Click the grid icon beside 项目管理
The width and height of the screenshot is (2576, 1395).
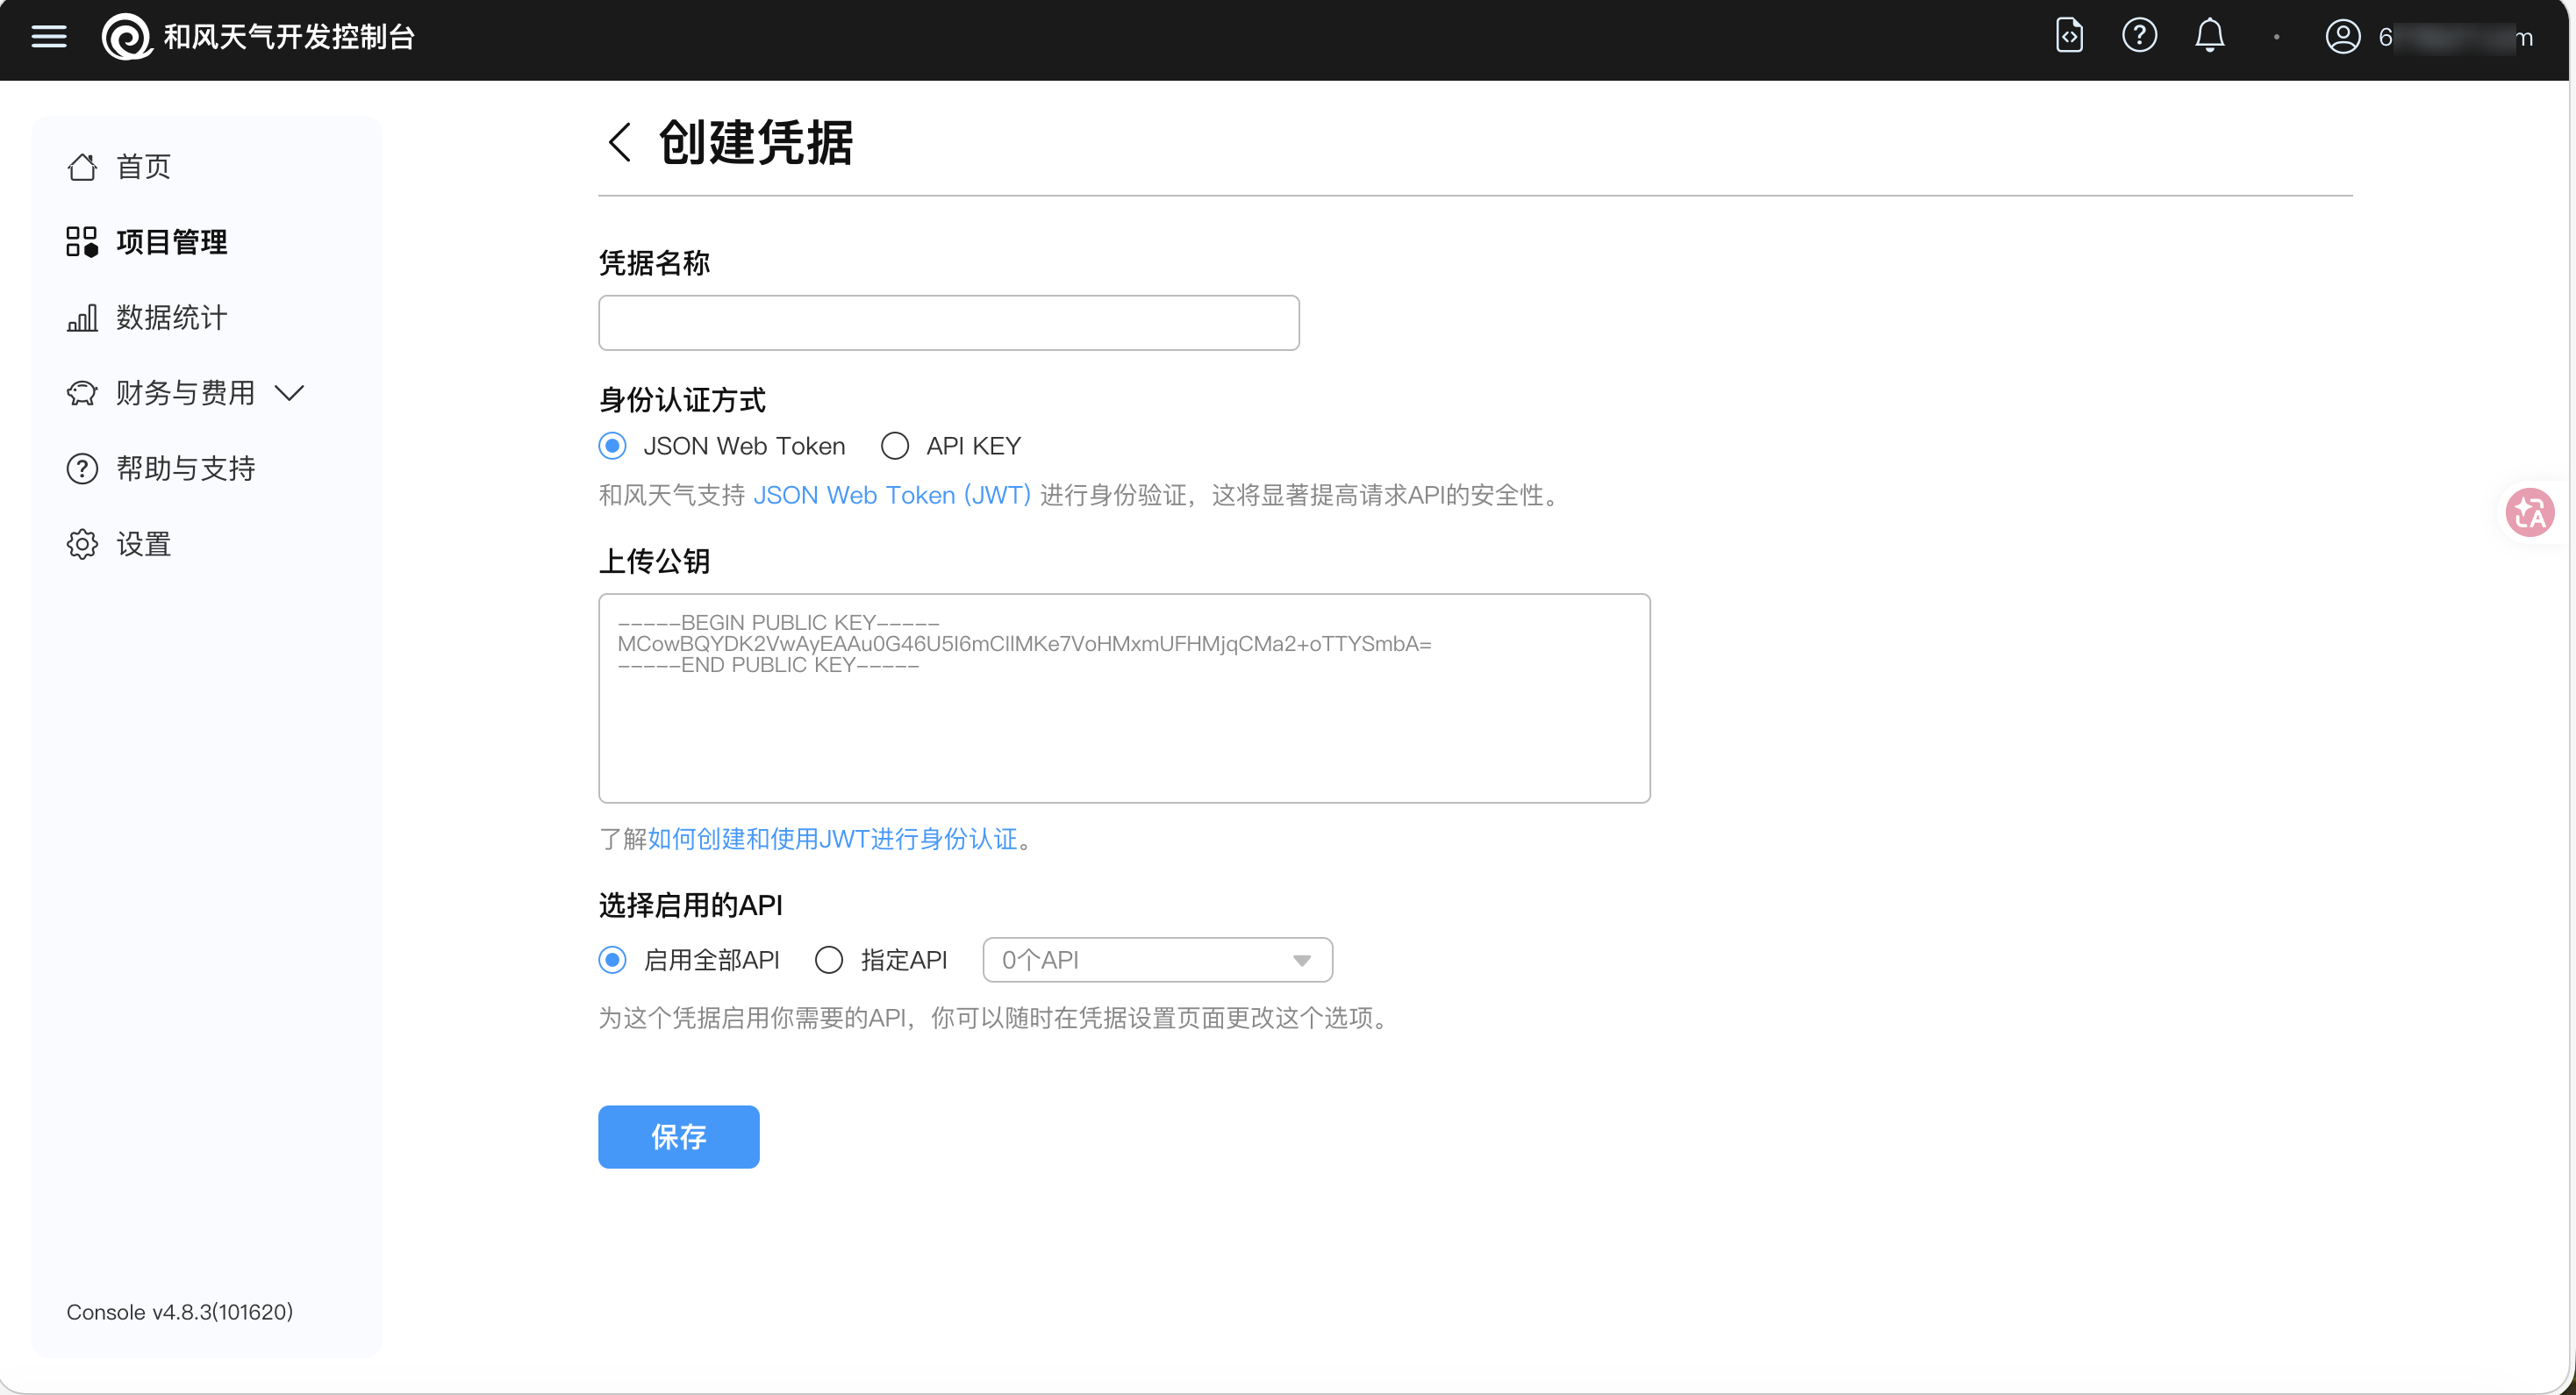[82, 242]
